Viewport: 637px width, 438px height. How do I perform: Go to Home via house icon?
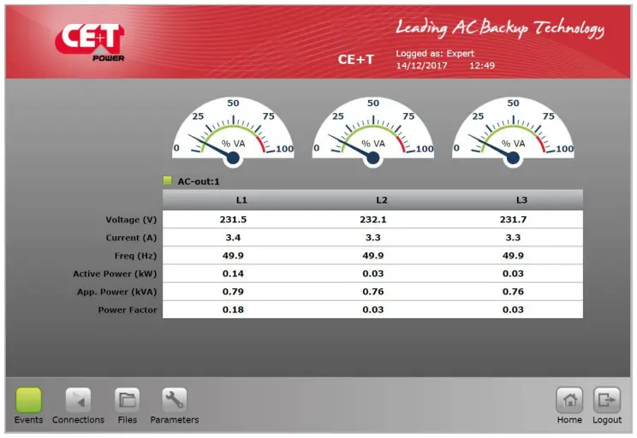pos(569,400)
